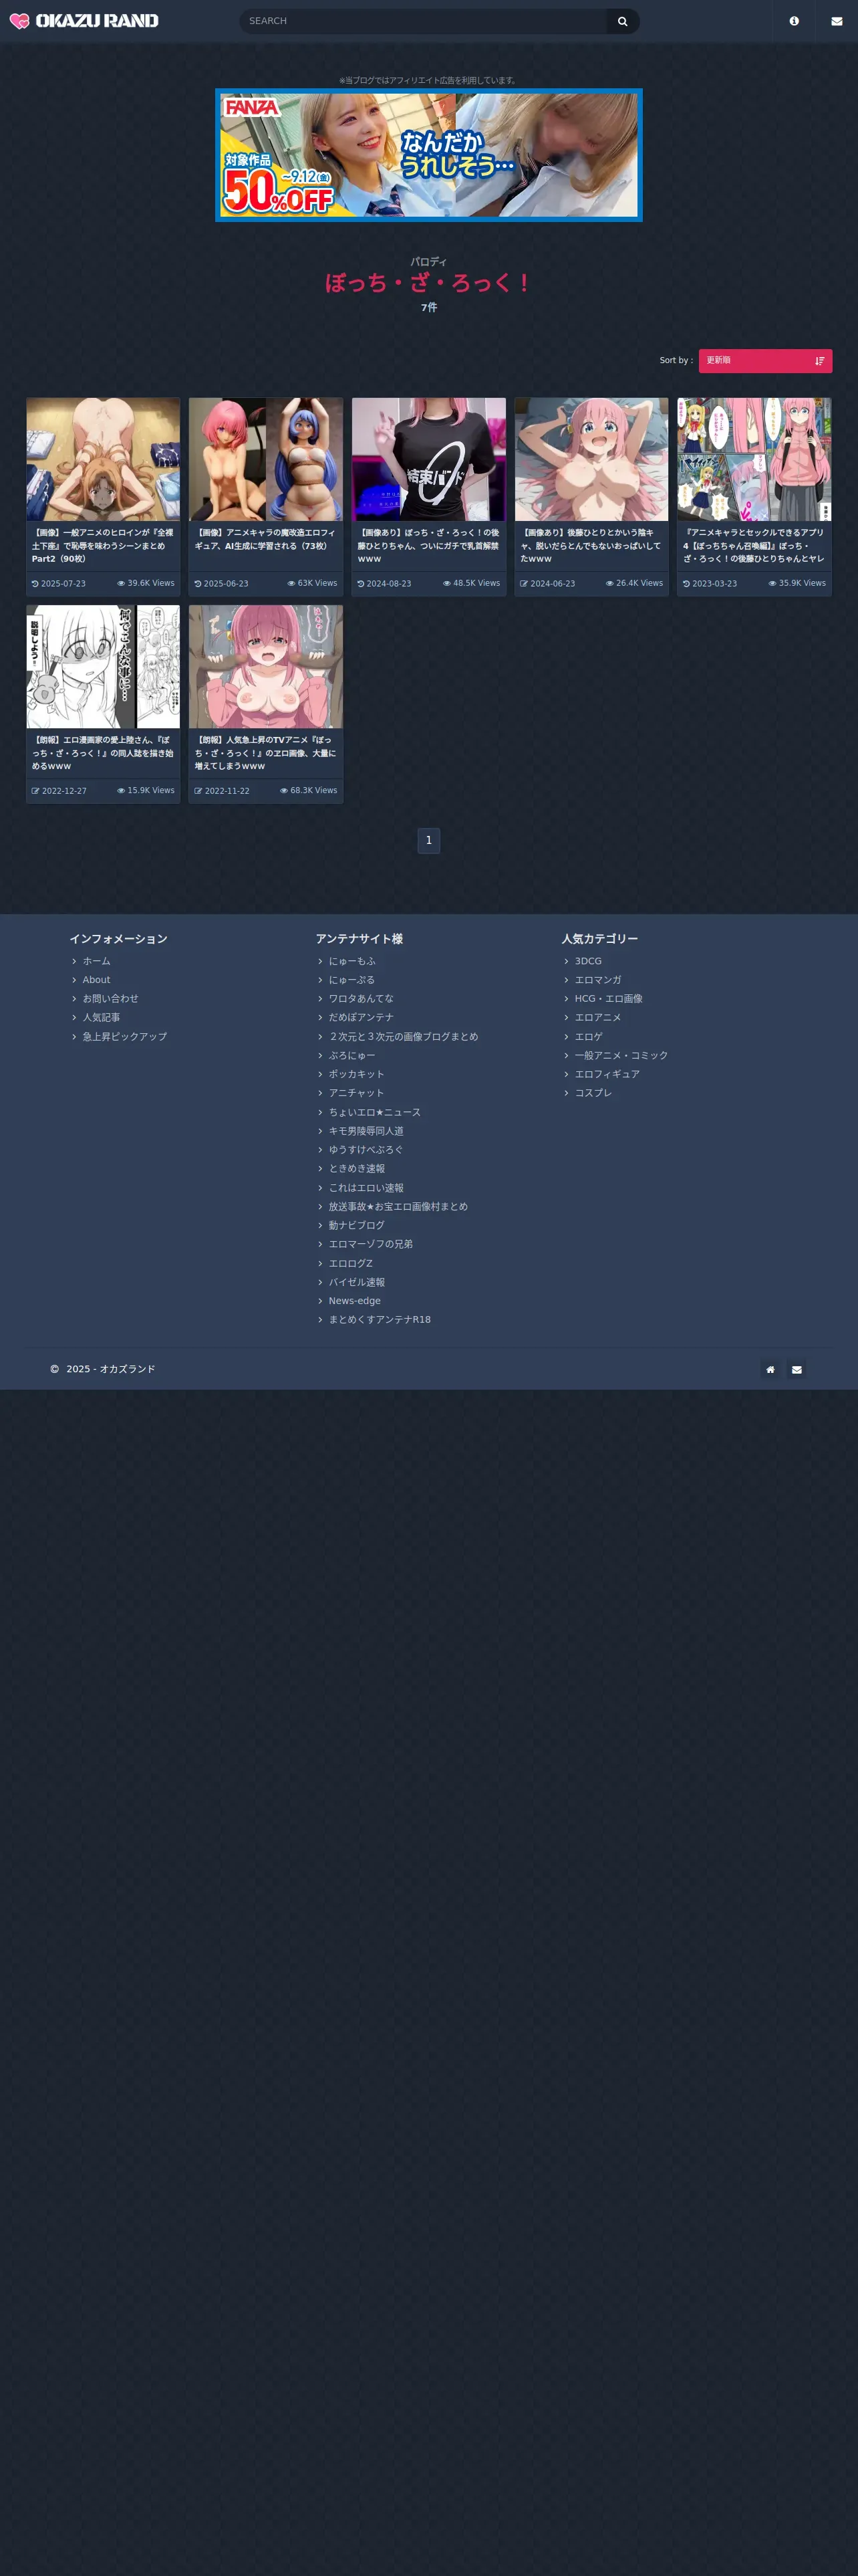This screenshot has width=858, height=2576.
Task: Click the FANZA 50% OFF banner
Action: 428,155
